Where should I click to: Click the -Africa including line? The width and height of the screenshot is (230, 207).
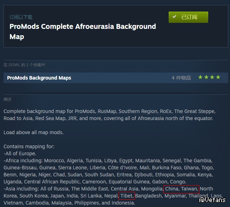[x=109, y=171]
